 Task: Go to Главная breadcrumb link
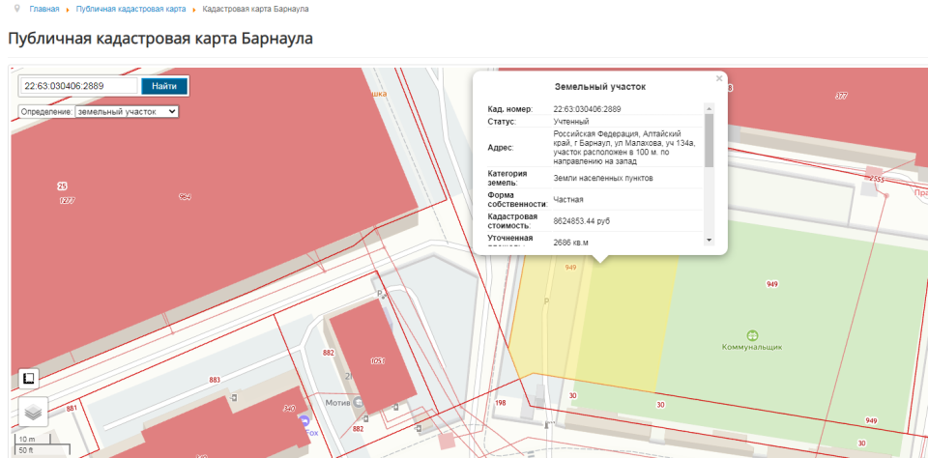coord(44,9)
